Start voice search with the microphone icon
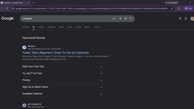Screen dimensions: 194x109 pyautogui.click(x=120, y=18)
